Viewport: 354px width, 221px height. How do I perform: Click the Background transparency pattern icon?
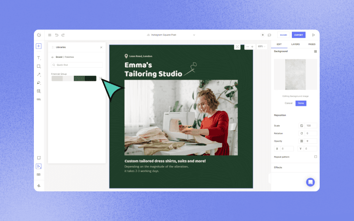pyautogui.click(x=315, y=51)
